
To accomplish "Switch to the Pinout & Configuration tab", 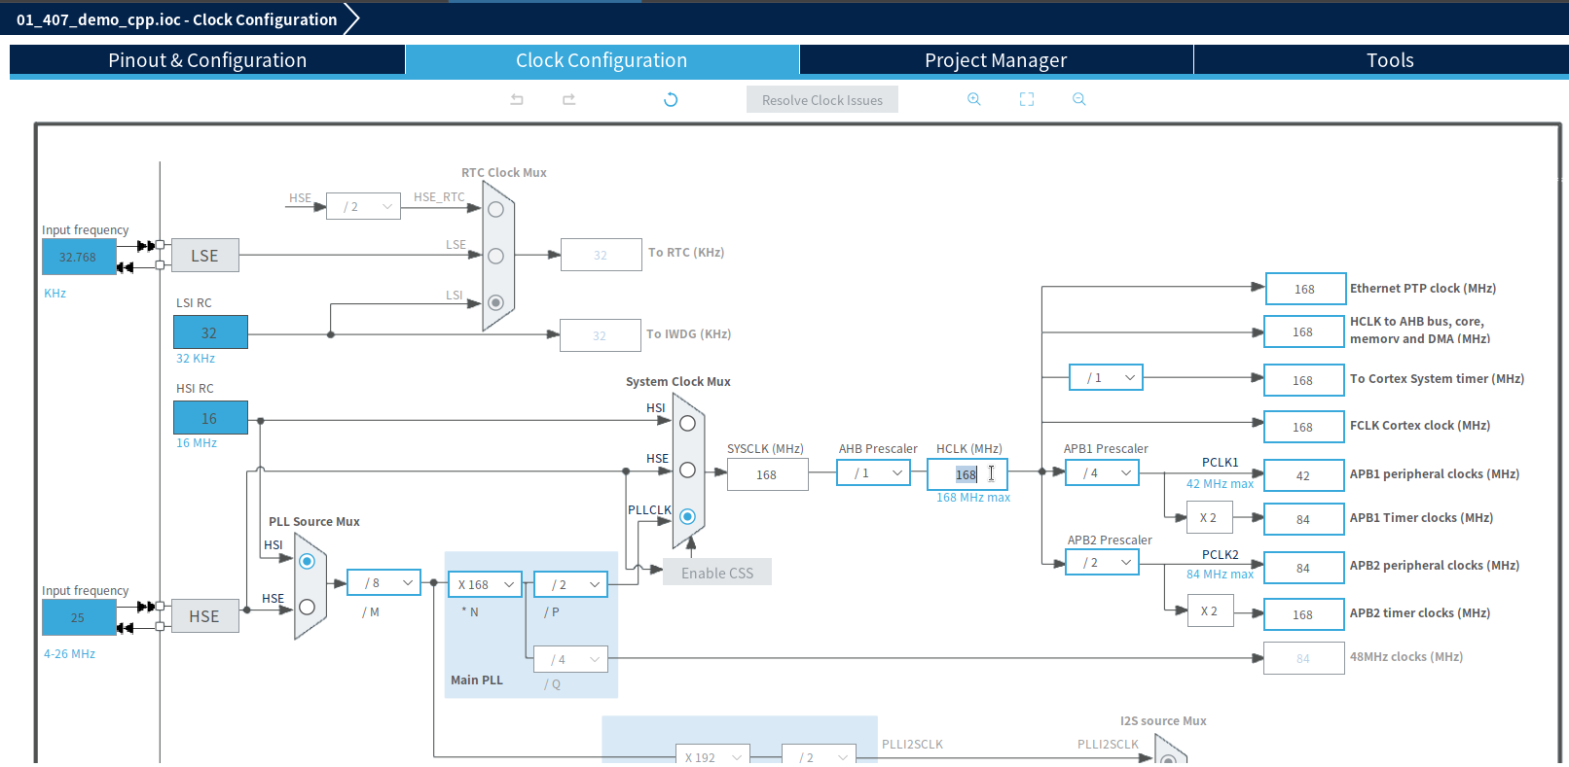I will 207,60.
